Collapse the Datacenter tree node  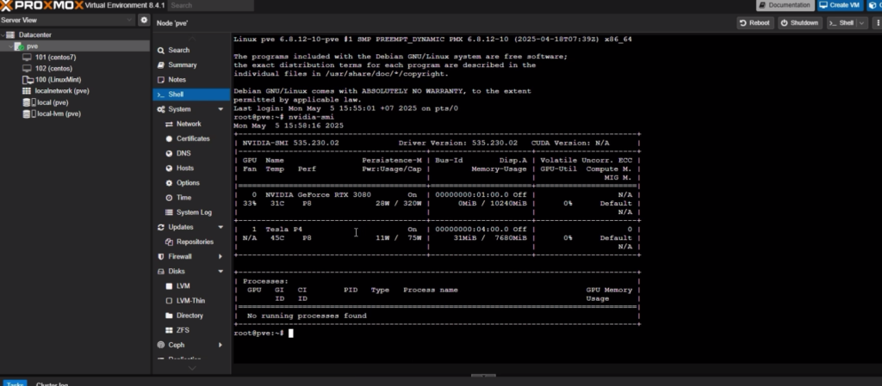click(3, 34)
